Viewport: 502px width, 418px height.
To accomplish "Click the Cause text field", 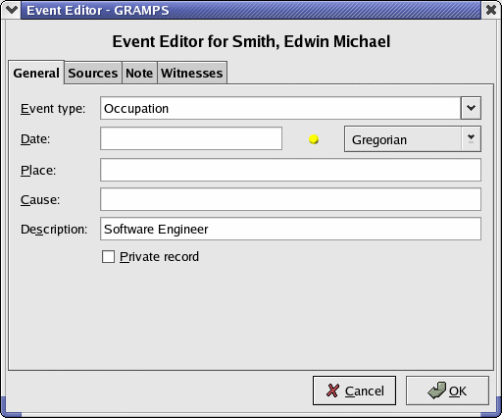I will tap(290, 199).
